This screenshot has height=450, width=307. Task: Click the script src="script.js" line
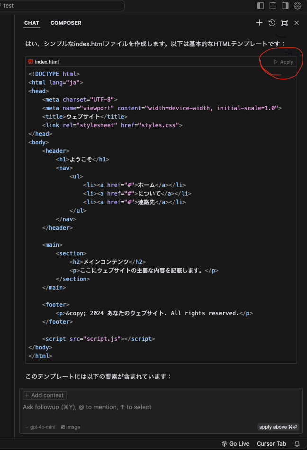tap(99, 339)
